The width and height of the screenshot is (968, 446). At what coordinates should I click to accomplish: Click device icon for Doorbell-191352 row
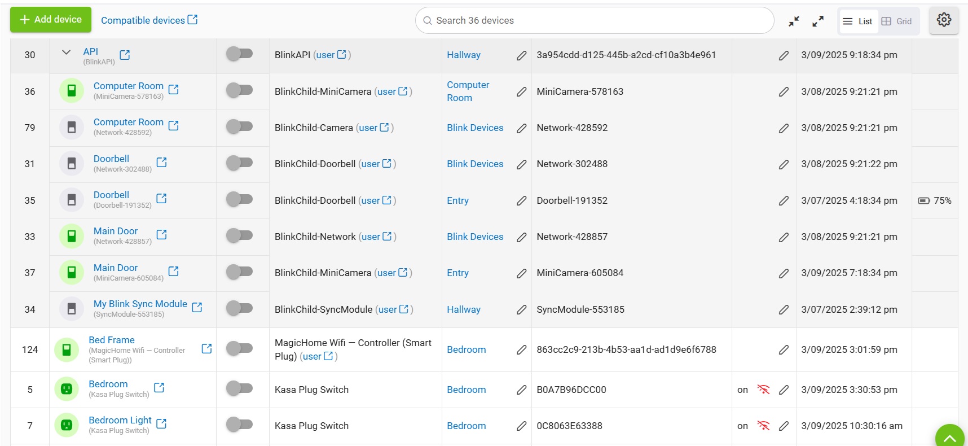72,199
